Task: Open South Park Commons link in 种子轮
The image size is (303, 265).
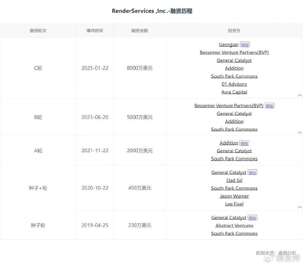Action: 234,233
